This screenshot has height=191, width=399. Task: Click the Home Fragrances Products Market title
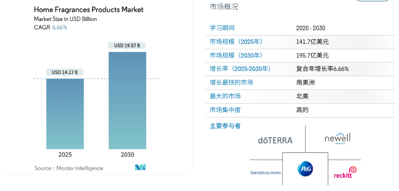click(89, 9)
